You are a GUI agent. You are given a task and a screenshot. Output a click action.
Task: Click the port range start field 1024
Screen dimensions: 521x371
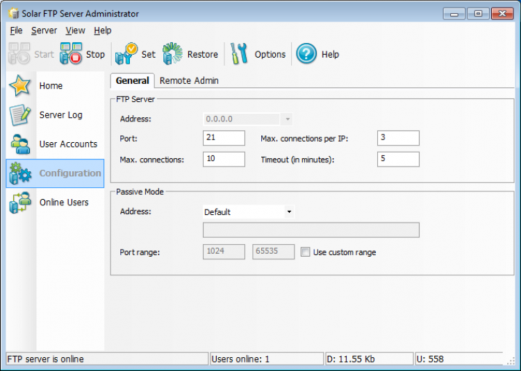pos(224,252)
